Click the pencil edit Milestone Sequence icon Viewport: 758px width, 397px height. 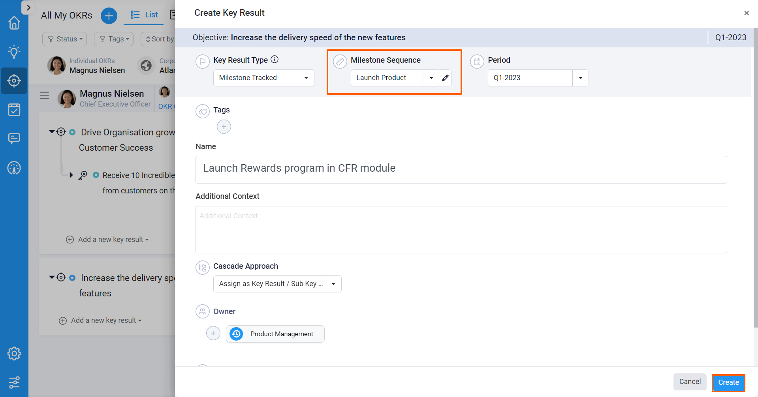(x=445, y=78)
